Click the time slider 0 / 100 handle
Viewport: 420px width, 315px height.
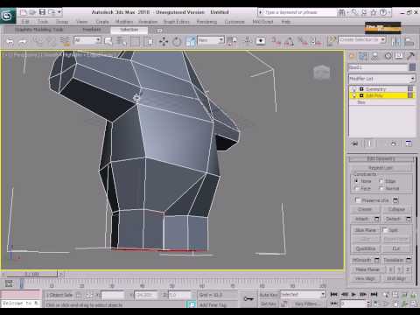[x=32, y=274]
